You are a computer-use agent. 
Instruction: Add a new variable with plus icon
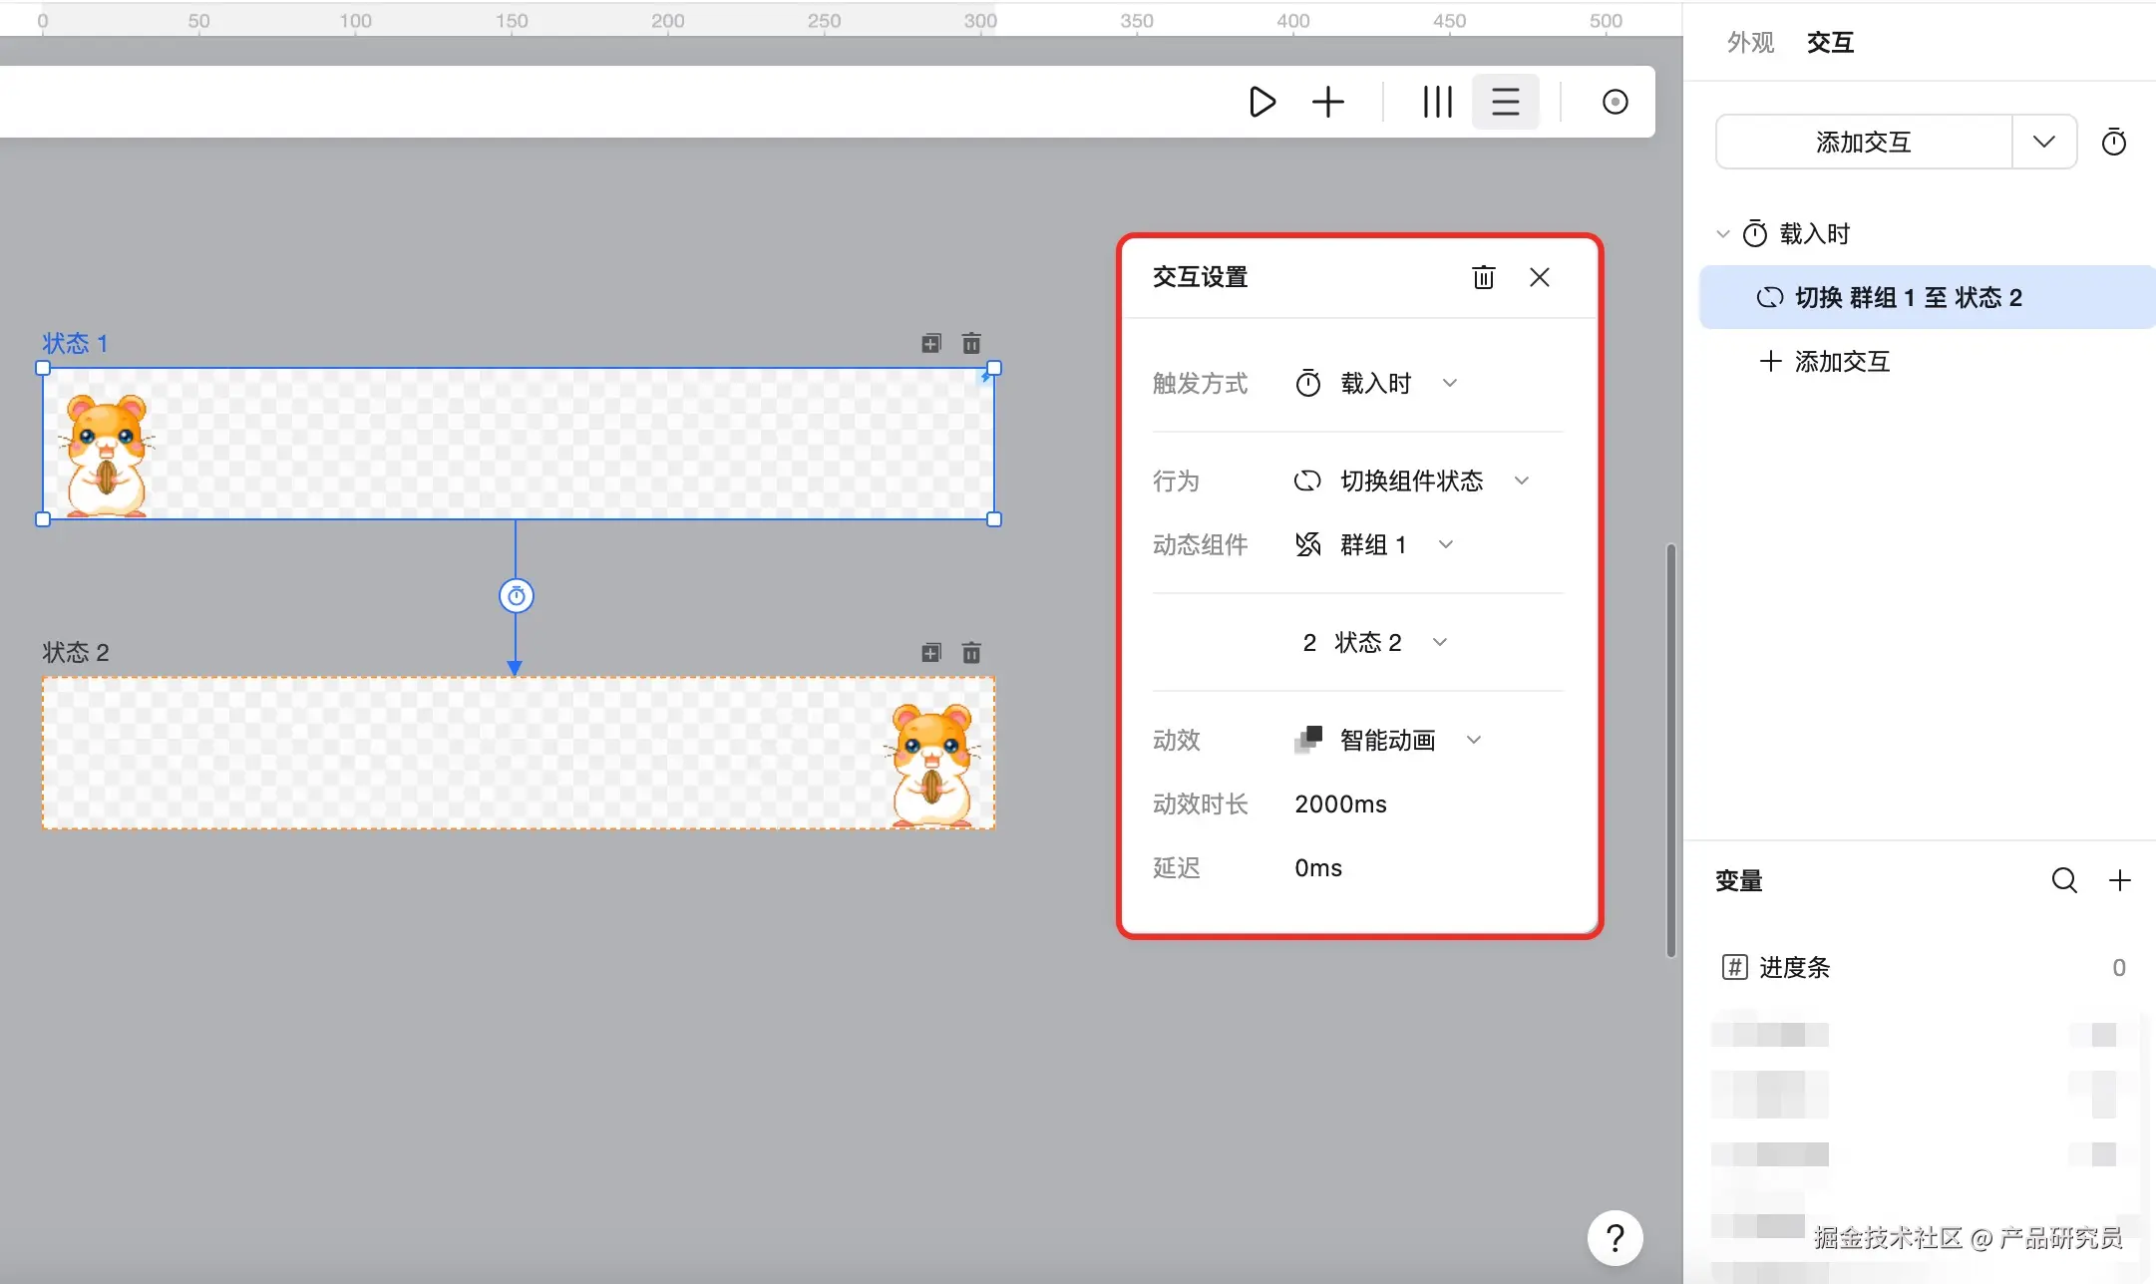2119,880
